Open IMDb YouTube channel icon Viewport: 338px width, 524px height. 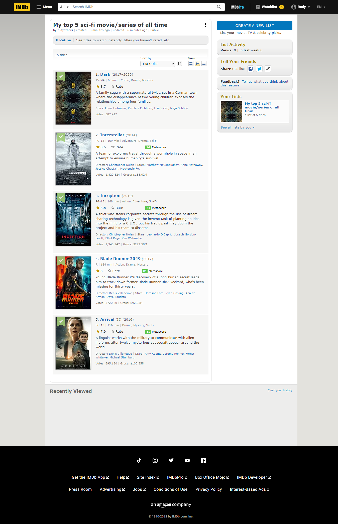[x=187, y=460]
